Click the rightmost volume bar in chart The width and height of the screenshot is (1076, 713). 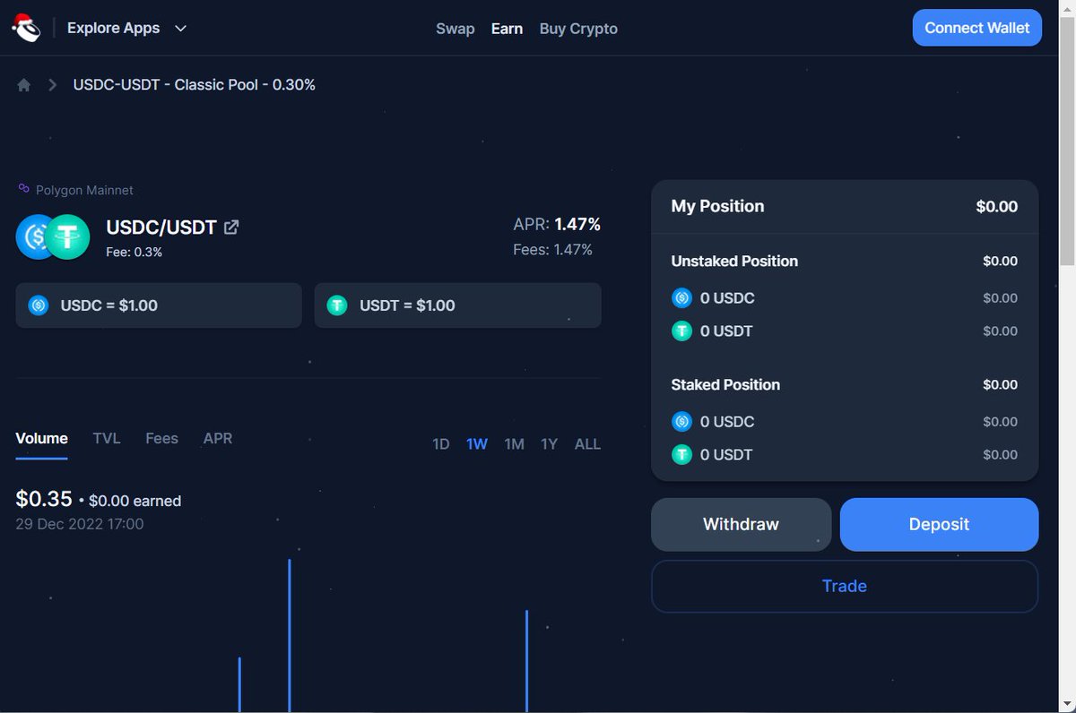(x=526, y=661)
